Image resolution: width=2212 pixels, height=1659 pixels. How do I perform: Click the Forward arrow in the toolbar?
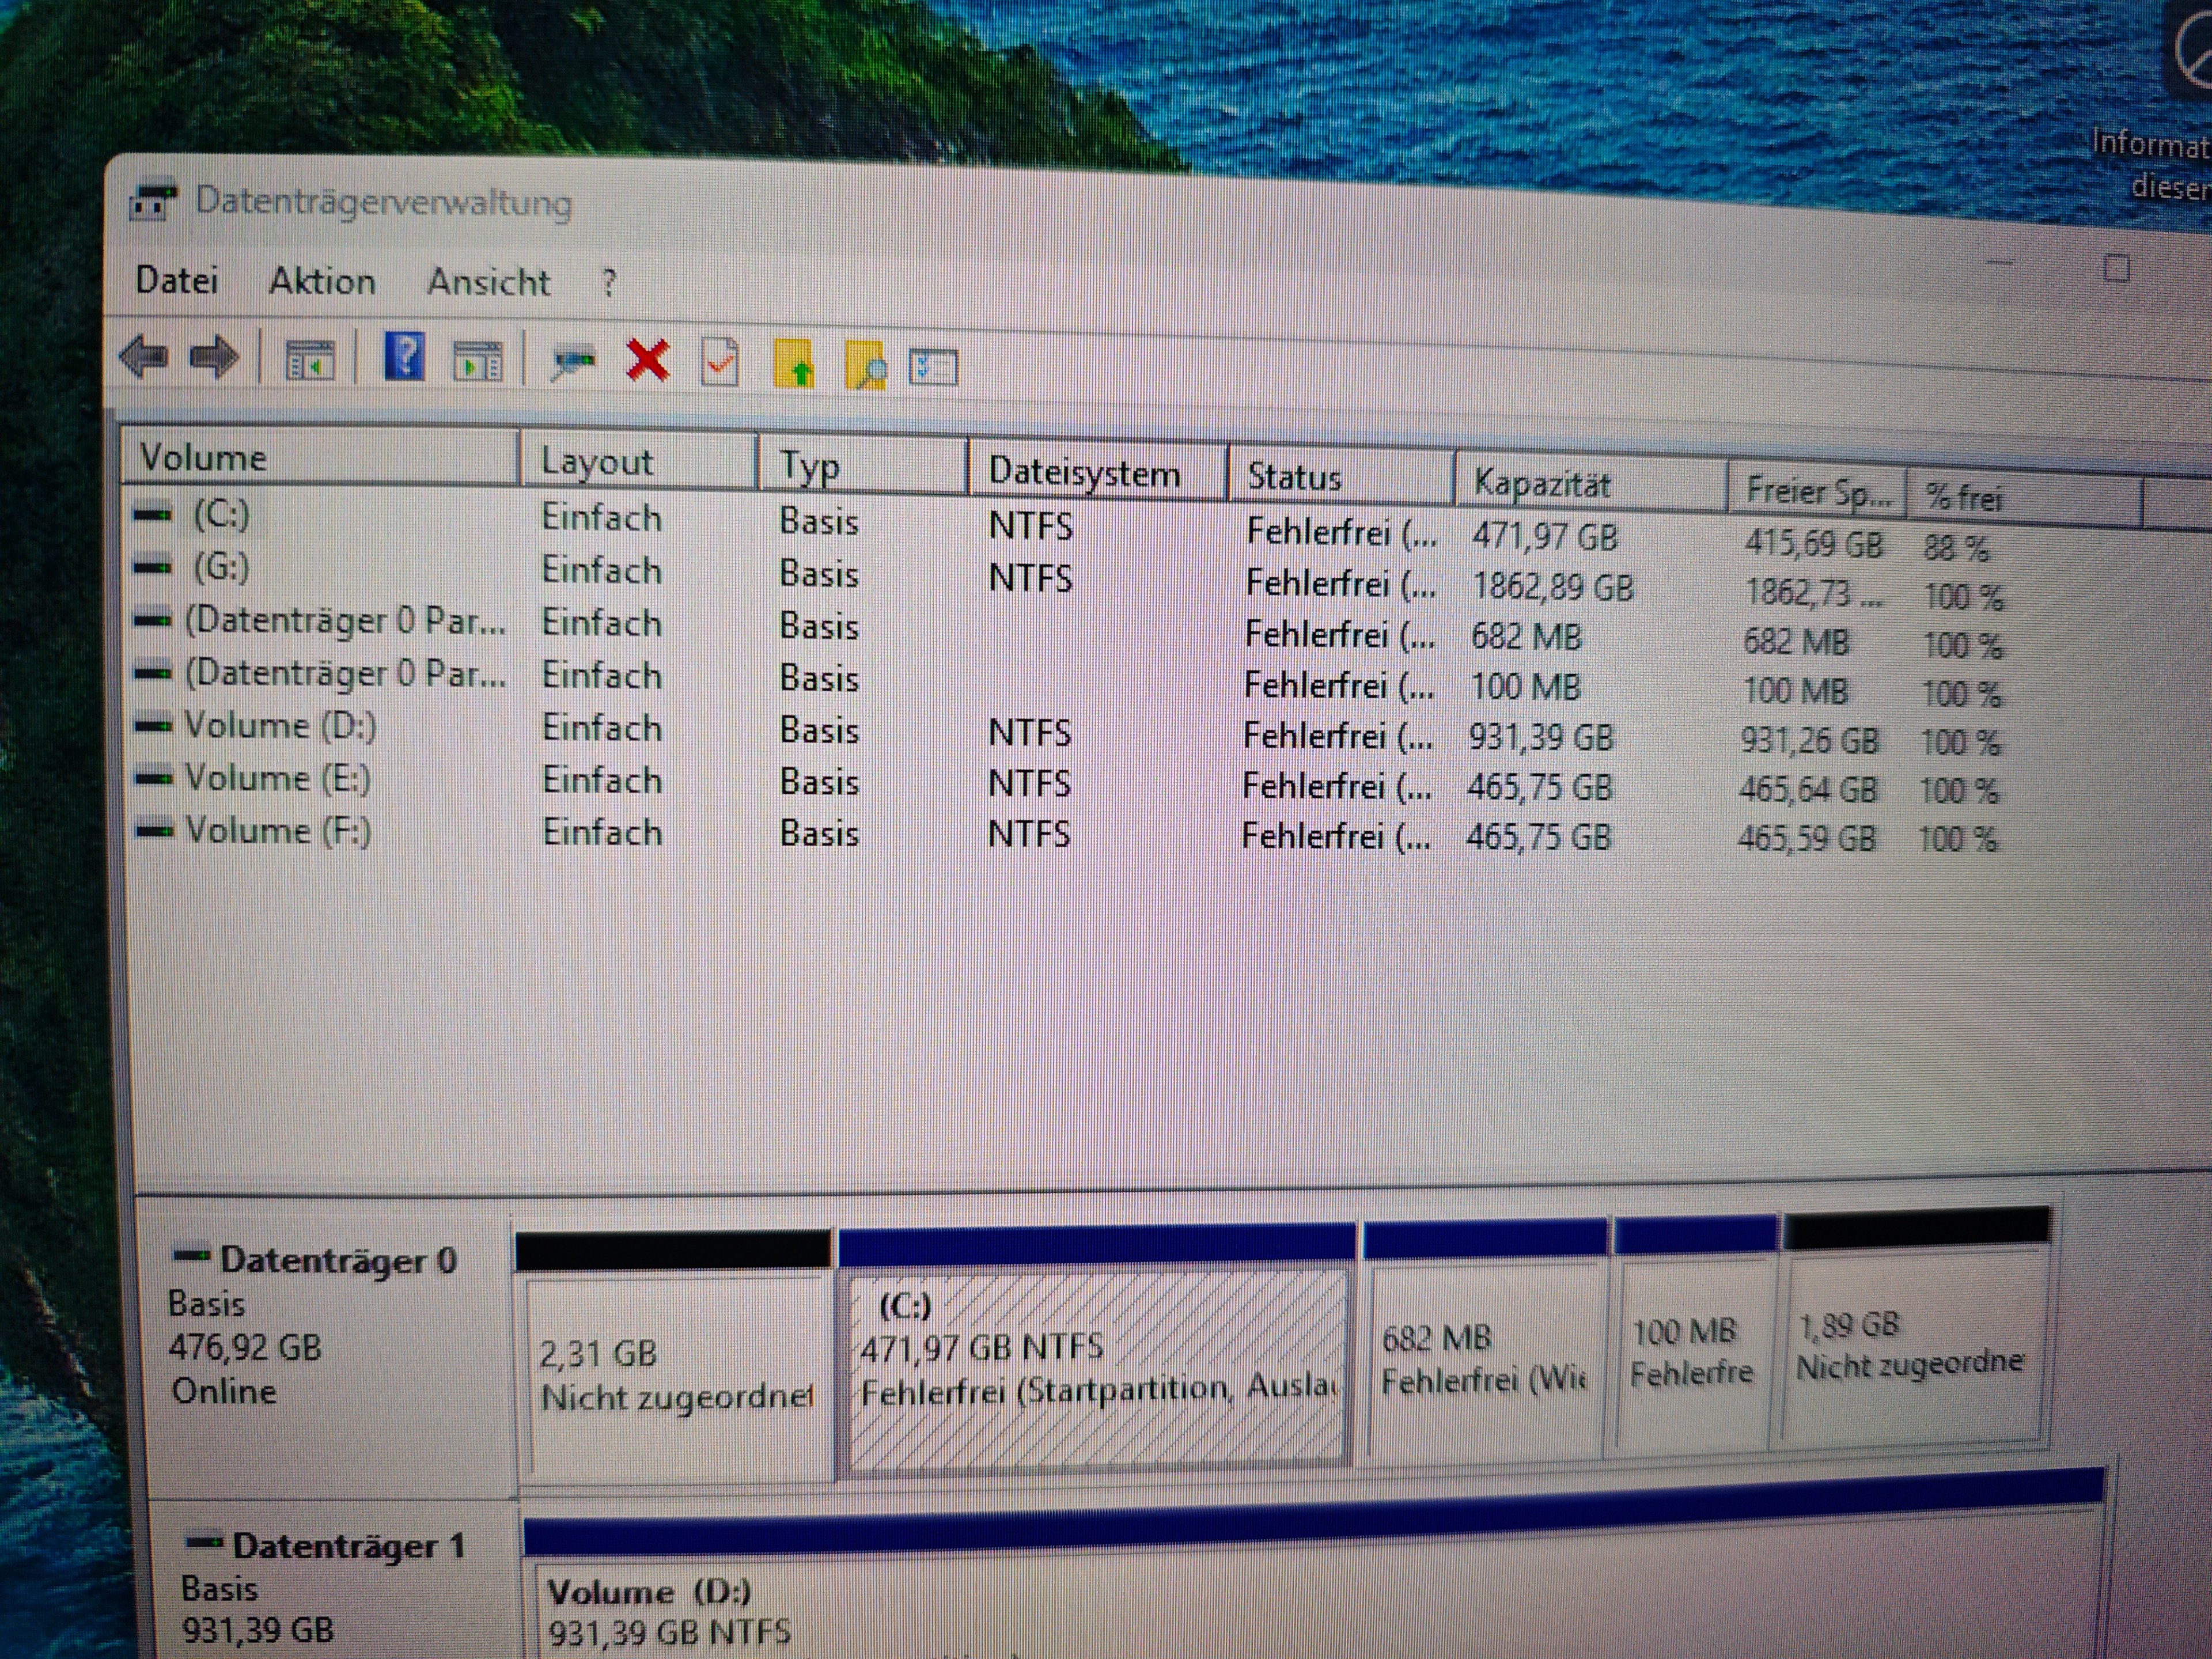[x=214, y=357]
